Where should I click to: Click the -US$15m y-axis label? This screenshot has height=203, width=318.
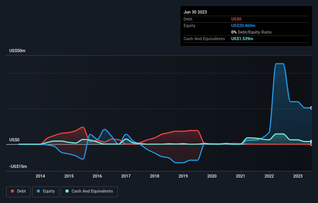(x=18, y=166)
